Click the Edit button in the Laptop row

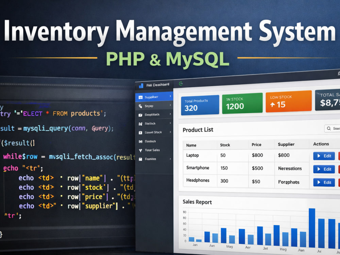[324, 156]
